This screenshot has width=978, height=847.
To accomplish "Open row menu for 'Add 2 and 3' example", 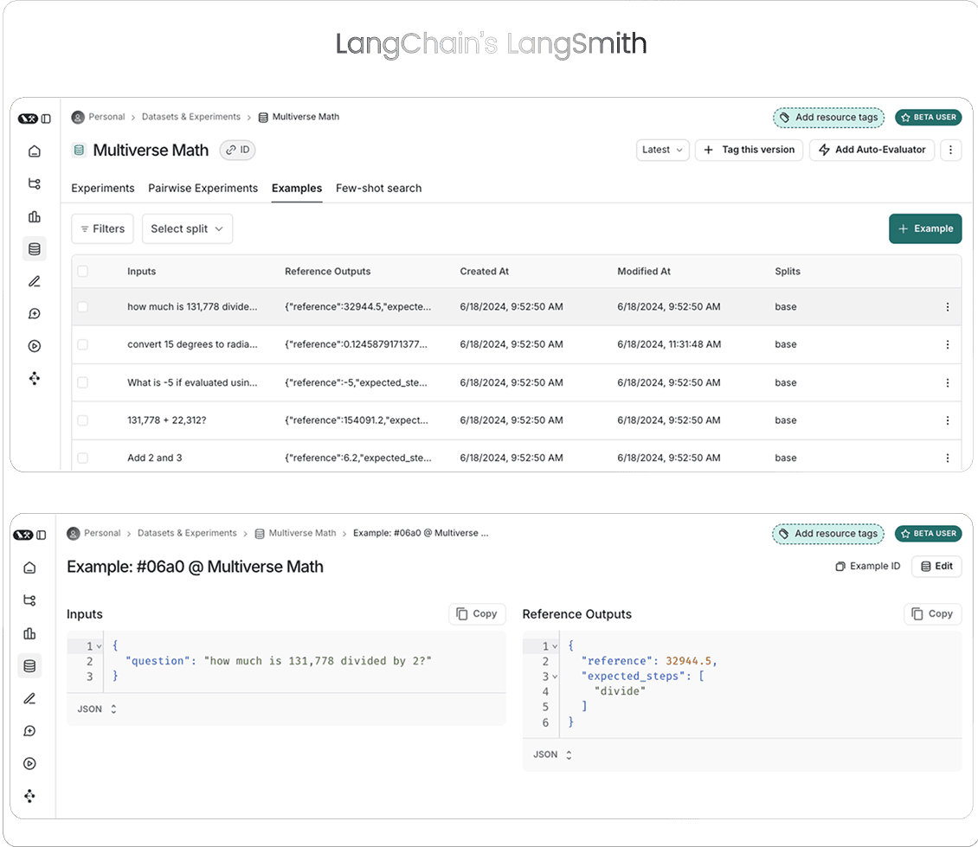I will tap(948, 458).
